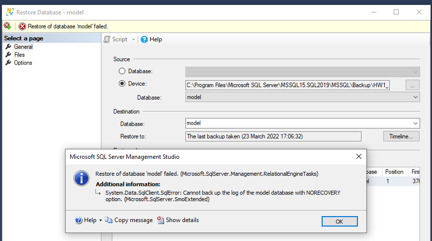Click the Position column header

tap(394, 172)
